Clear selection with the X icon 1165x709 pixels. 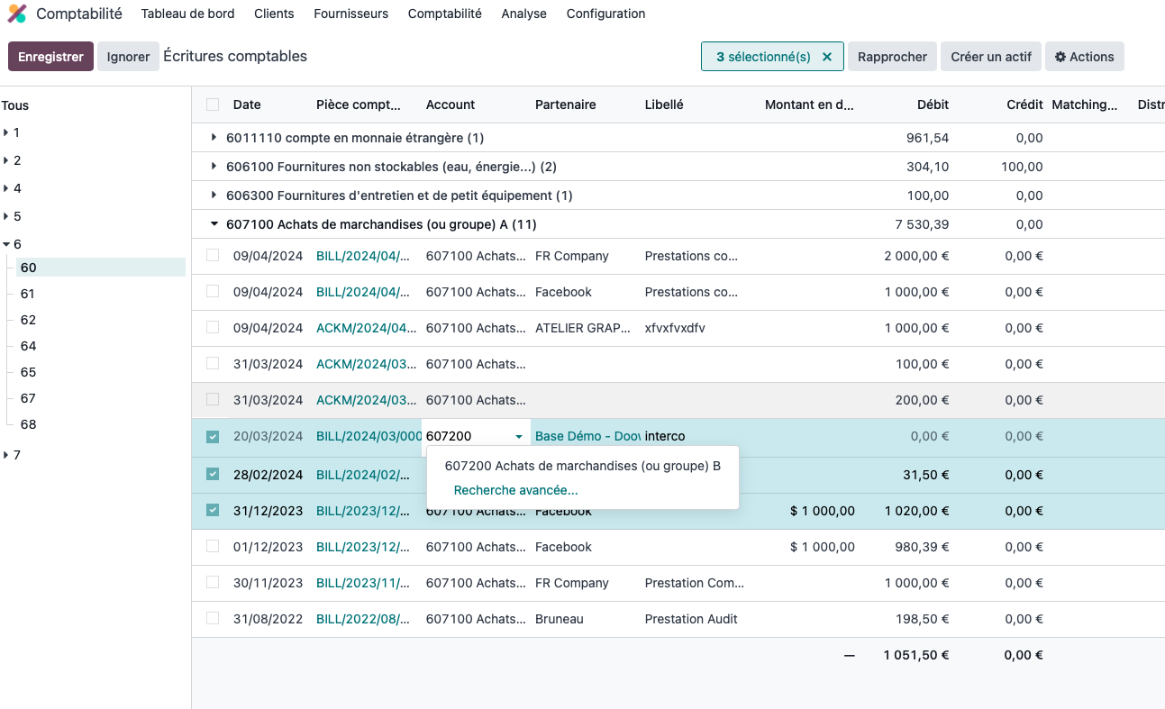point(827,57)
